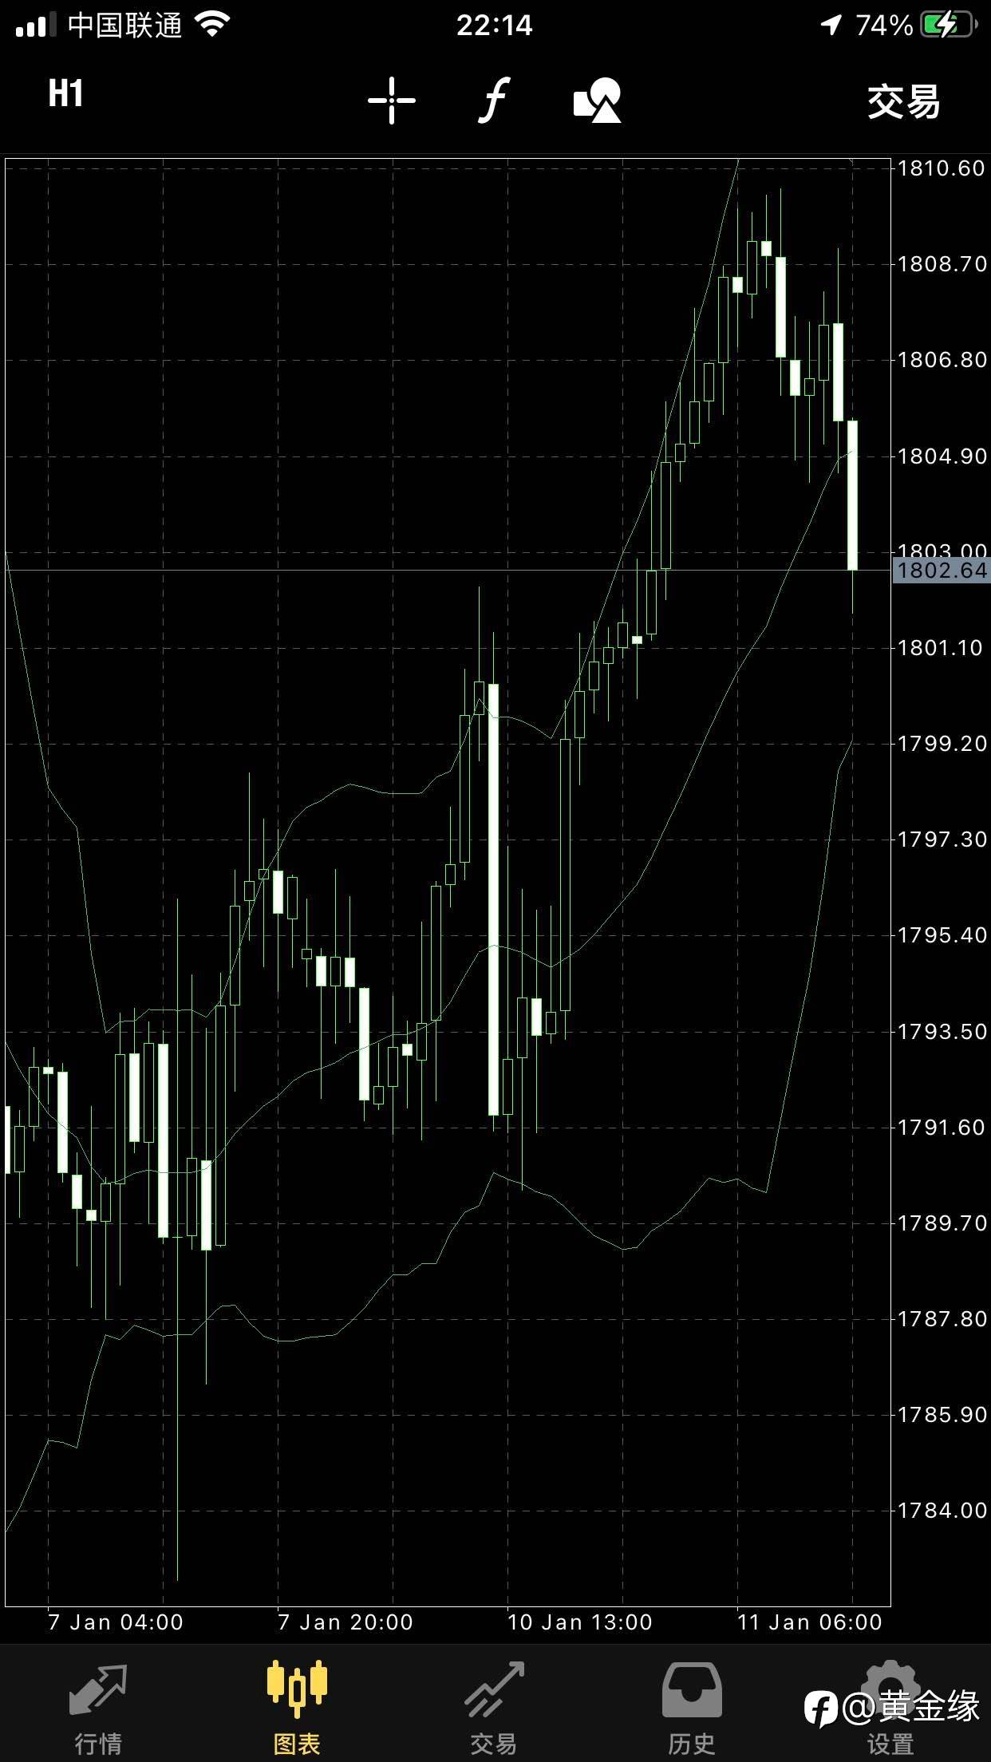Open the 历史 history tab
The height and width of the screenshot is (1762, 991).
(692, 1709)
